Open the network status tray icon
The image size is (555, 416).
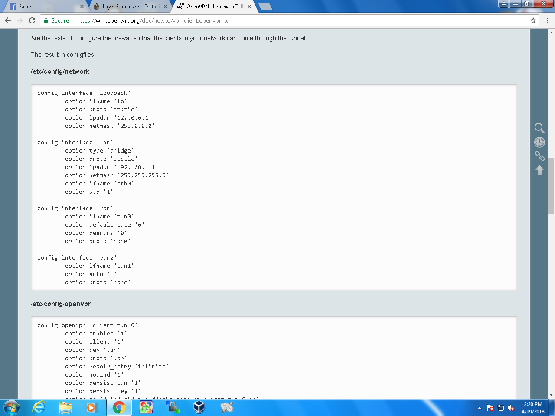[x=501, y=408]
